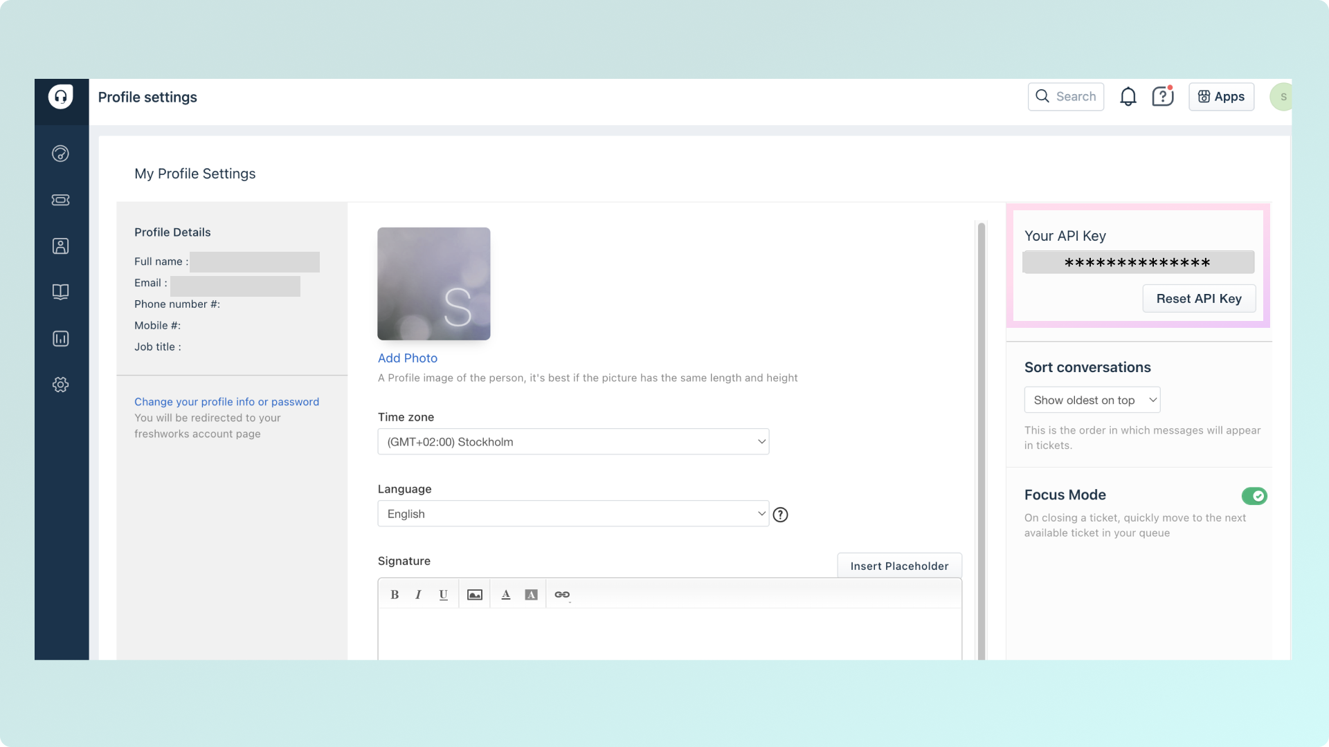
Task: Open the Solutions book icon in sidebar
Action: (x=61, y=292)
